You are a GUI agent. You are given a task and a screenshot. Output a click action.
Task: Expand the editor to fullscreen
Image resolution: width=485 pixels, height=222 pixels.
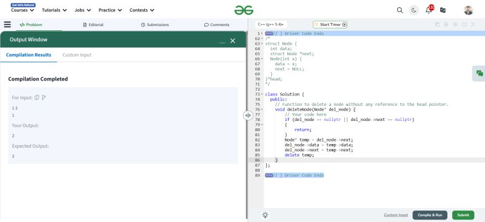coord(473,24)
